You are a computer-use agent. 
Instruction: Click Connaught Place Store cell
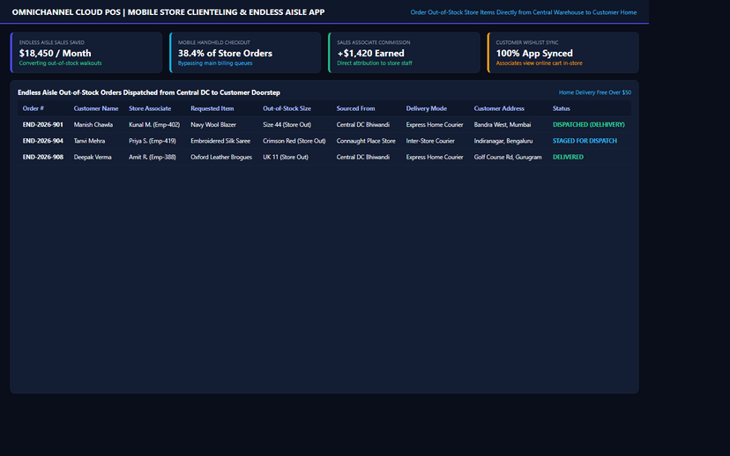[366, 141]
